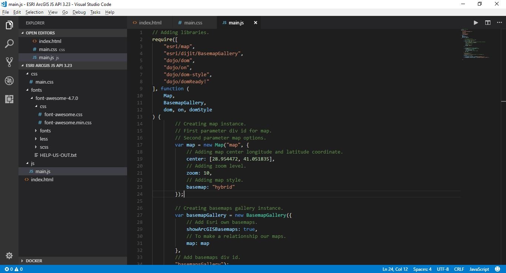Open the View menu
The image size is (506, 273).
click(53, 12)
